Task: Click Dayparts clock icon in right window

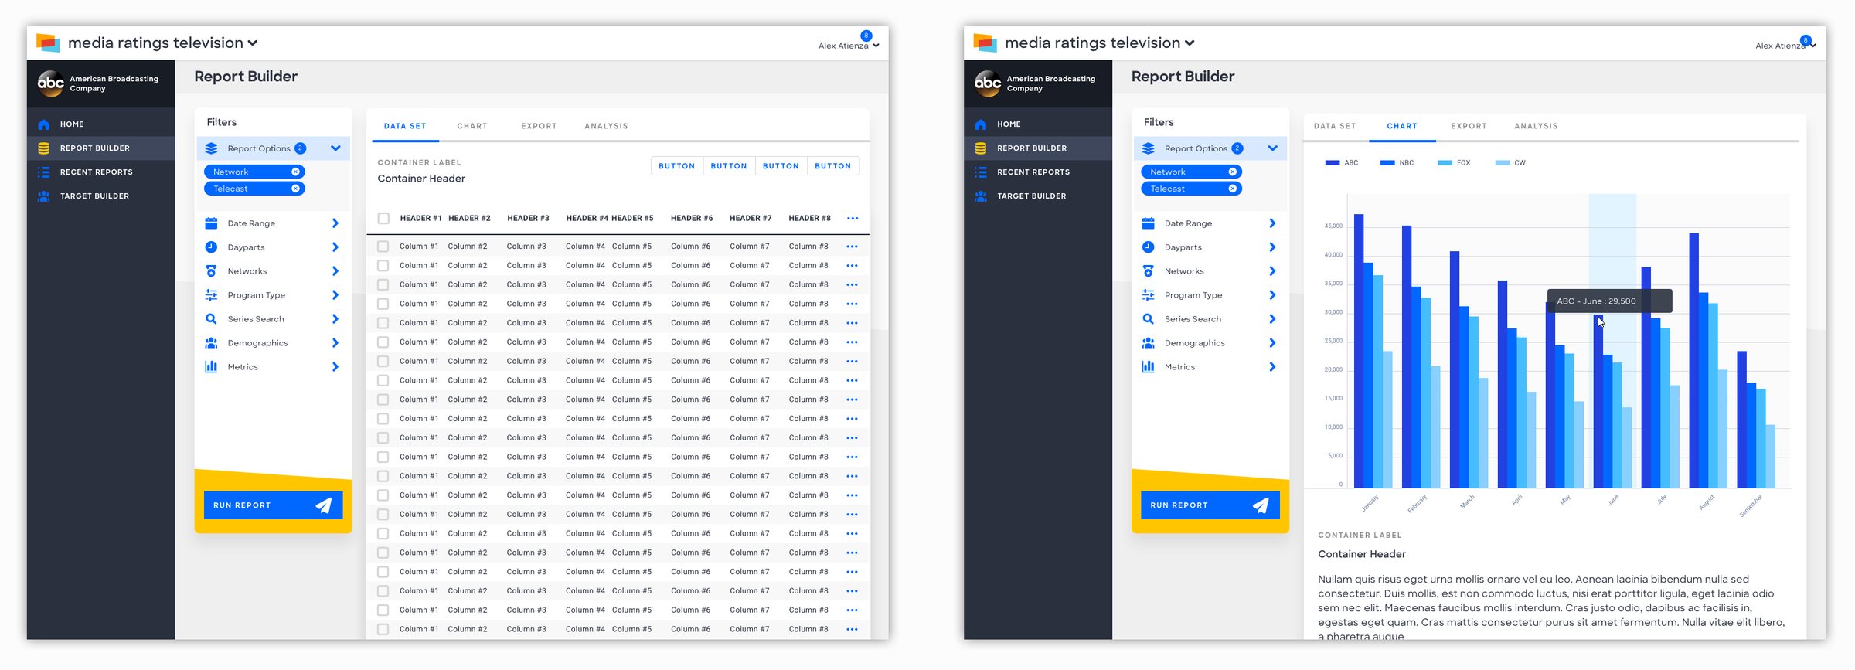Action: pos(1149,247)
